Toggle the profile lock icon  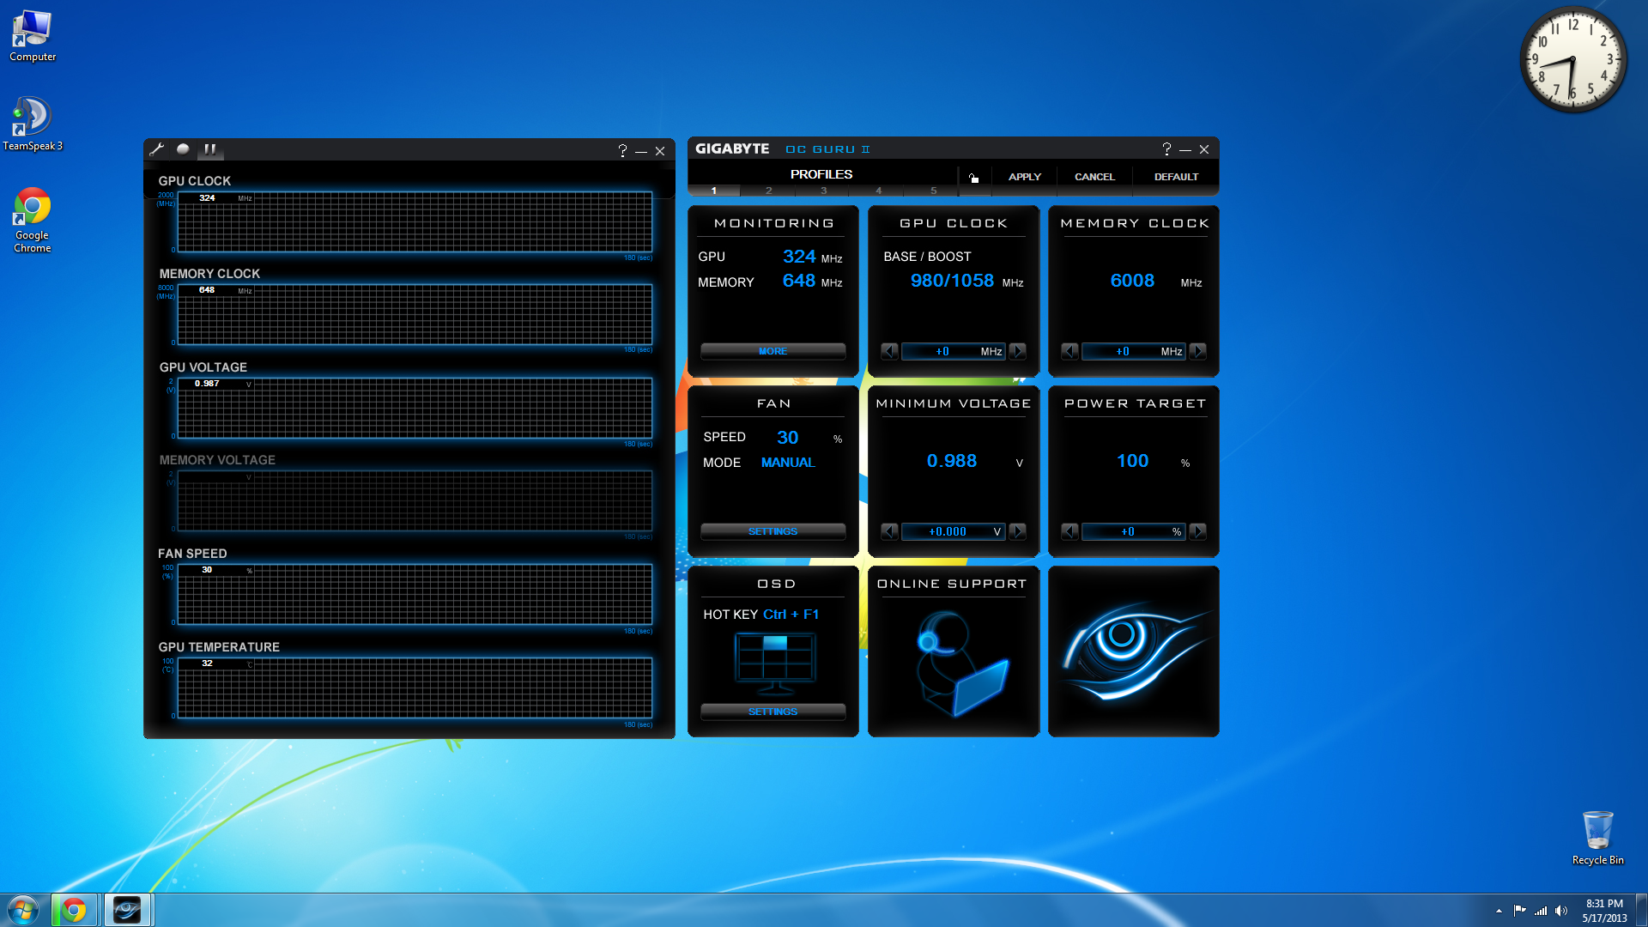click(973, 178)
